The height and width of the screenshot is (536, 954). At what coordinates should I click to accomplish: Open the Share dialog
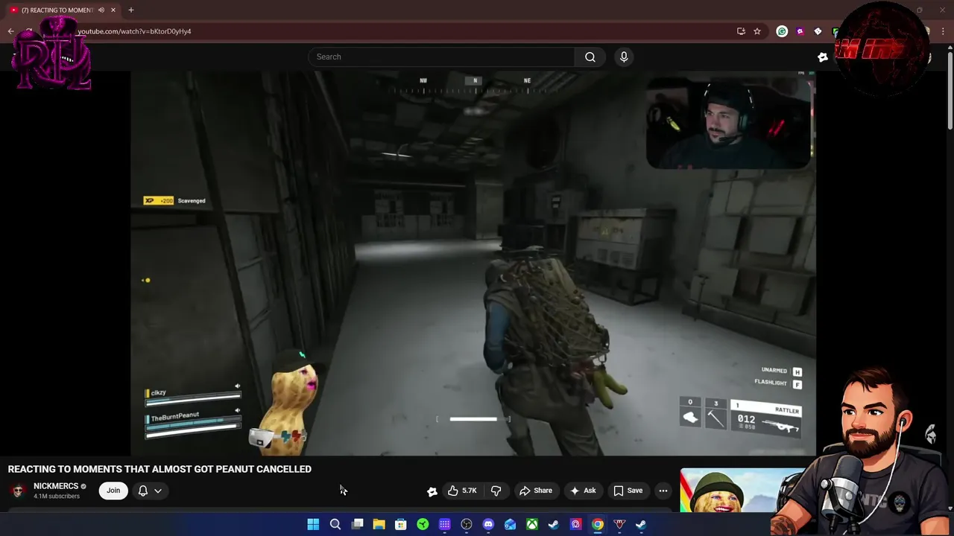click(536, 491)
